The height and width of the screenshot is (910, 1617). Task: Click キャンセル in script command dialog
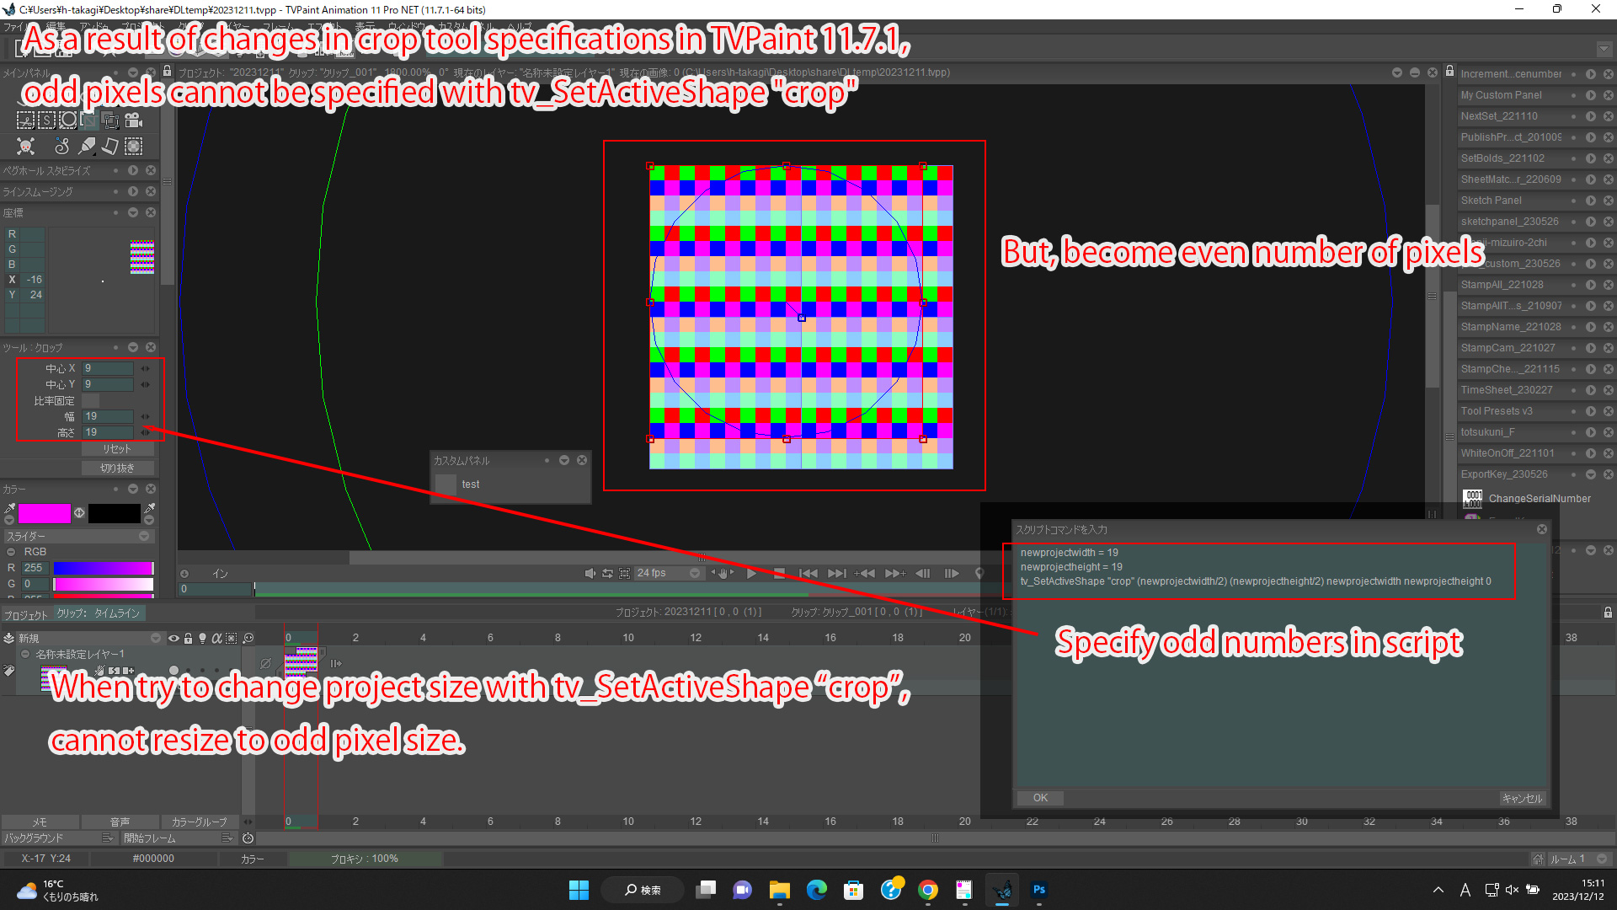1521,798
